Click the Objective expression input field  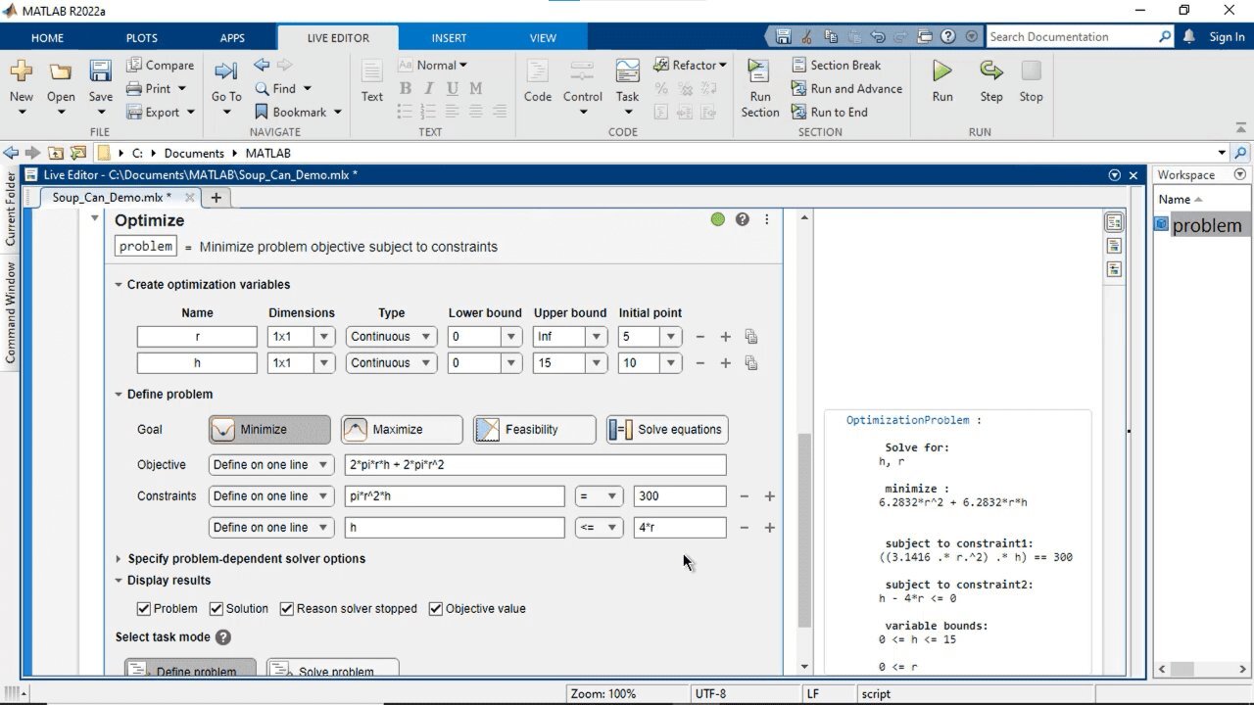click(x=535, y=465)
